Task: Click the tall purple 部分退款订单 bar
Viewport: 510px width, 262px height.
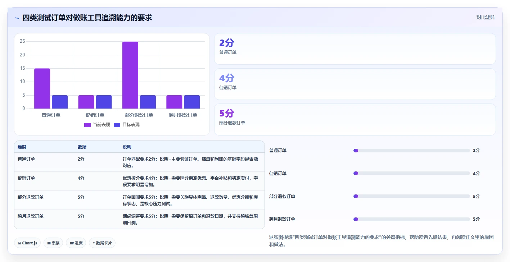Action: pyautogui.click(x=130, y=75)
